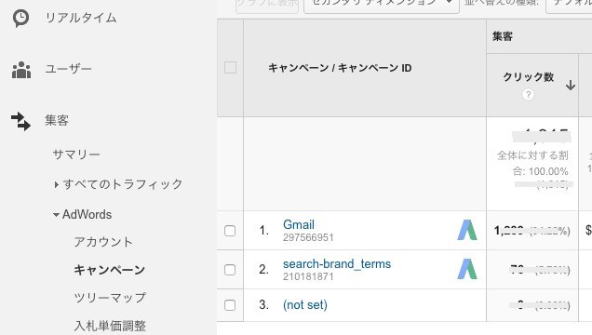
Task: Toggle the select-all checkbox in the table header
Action: tap(230, 68)
